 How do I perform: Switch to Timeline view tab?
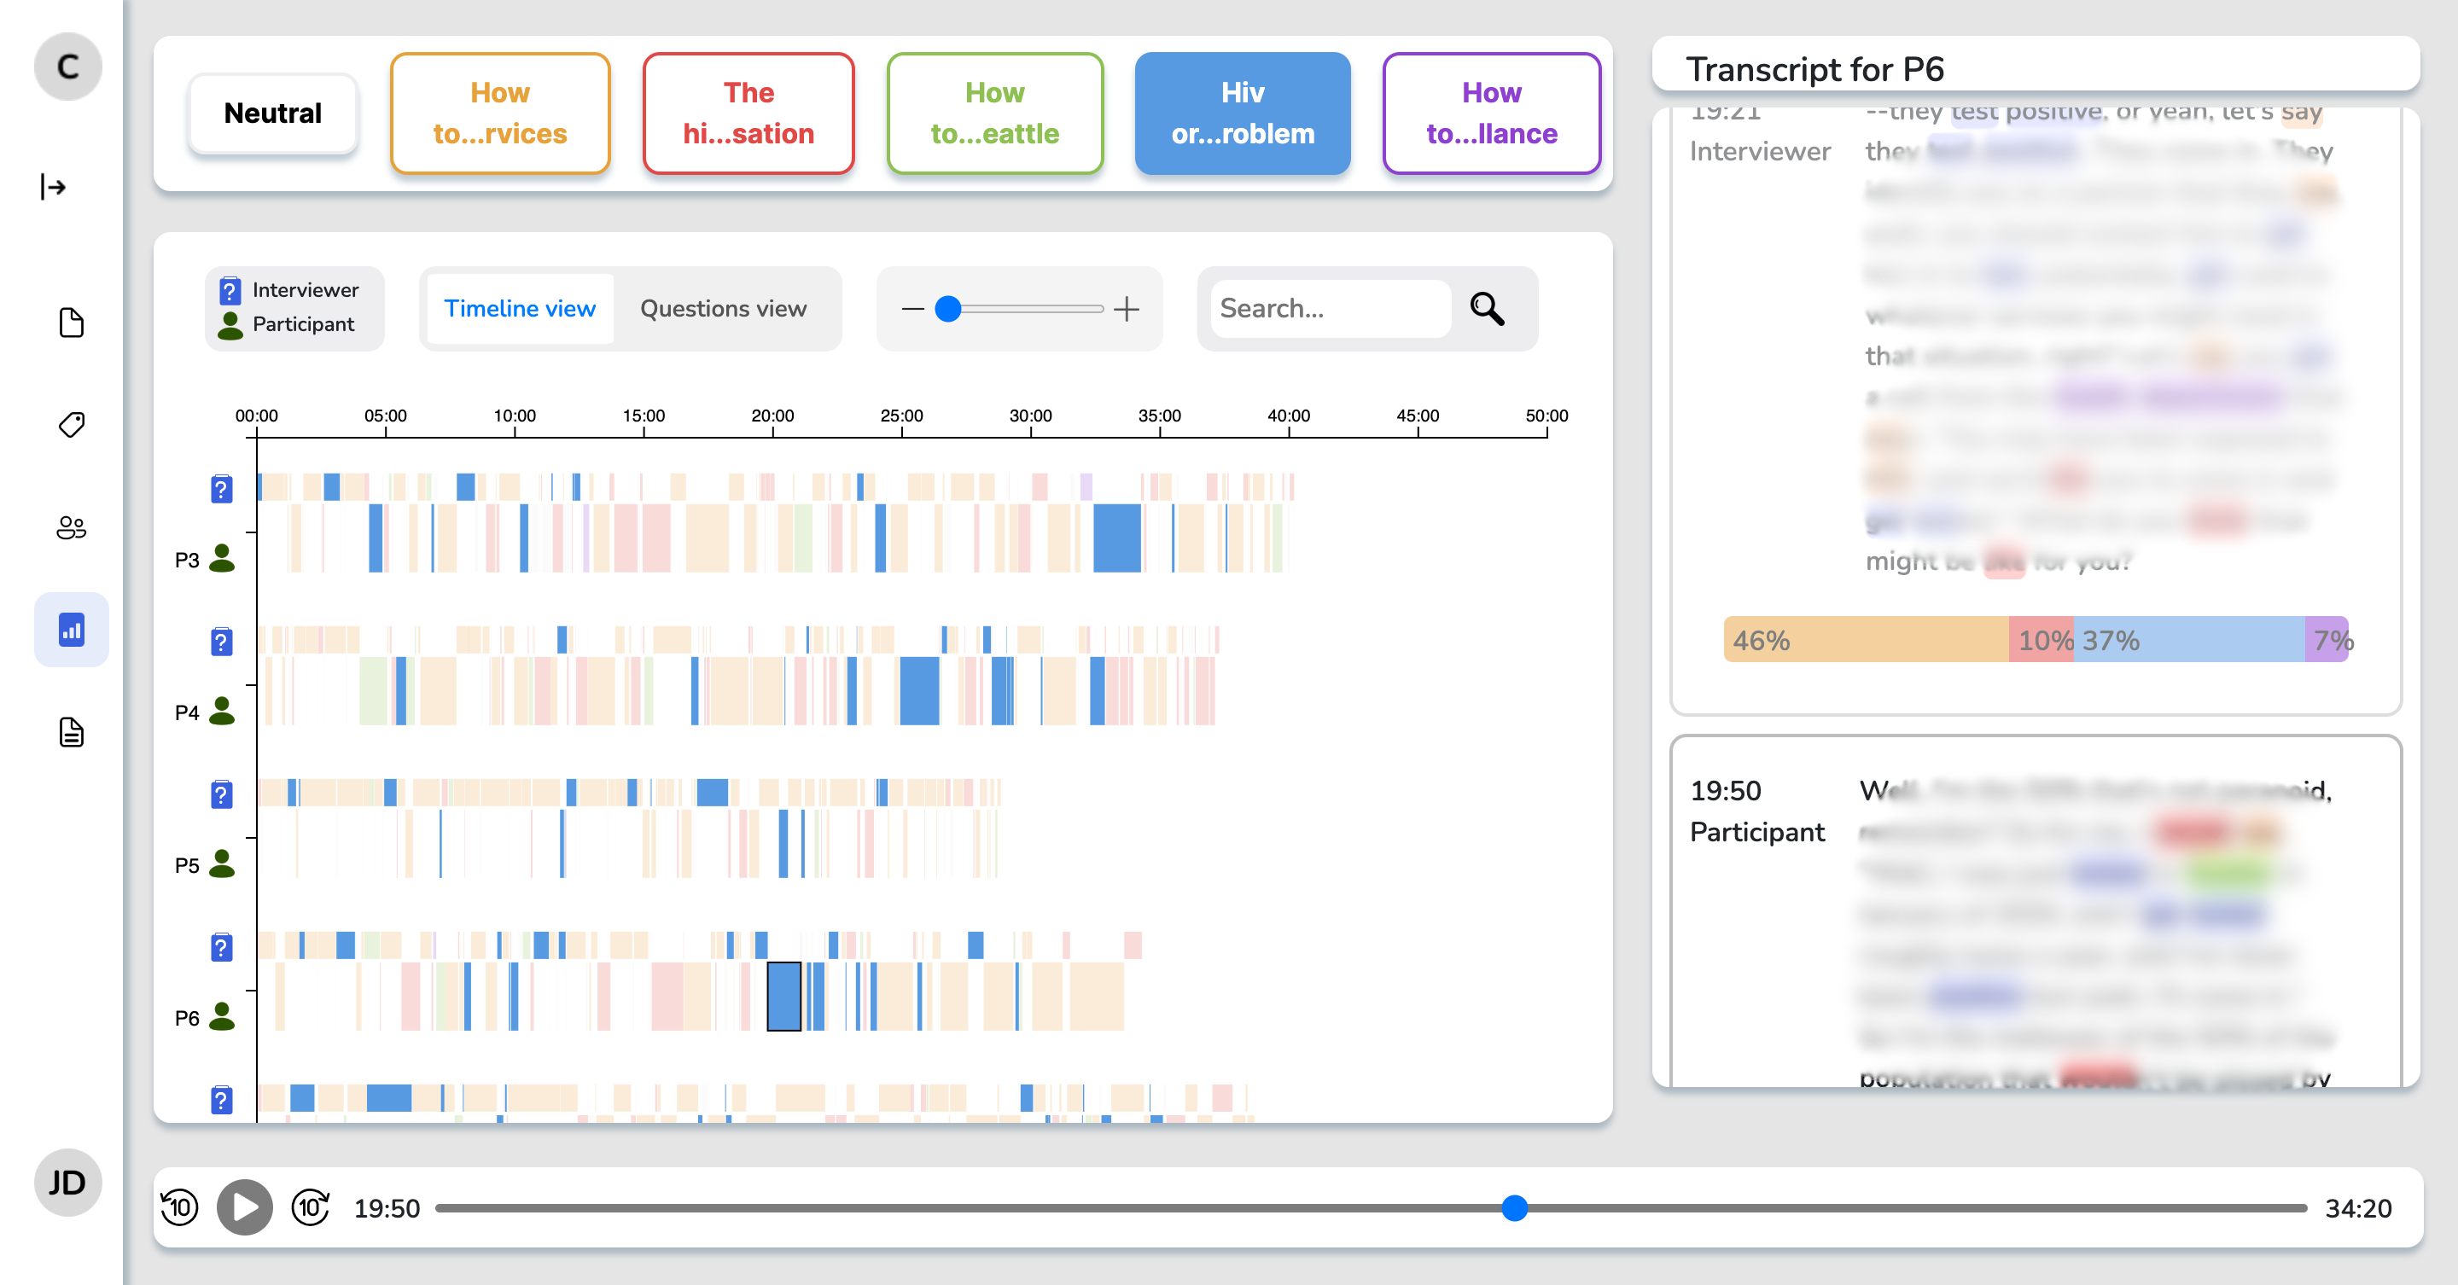point(520,309)
